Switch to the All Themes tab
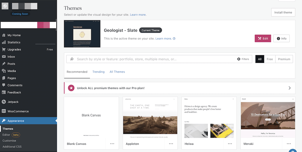This screenshot has width=302, height=152. 117,72
